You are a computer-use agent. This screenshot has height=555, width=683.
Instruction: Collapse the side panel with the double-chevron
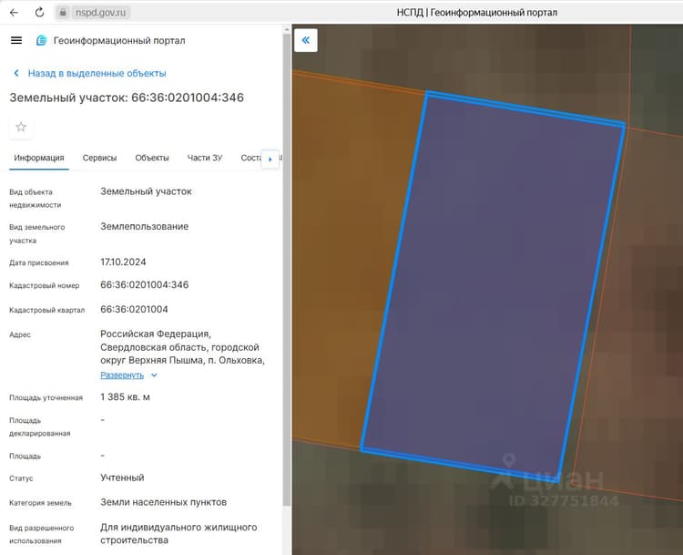pos(306,40)
